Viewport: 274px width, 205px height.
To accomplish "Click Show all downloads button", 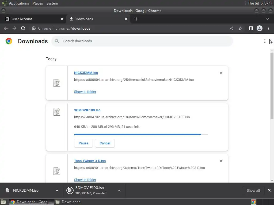I will 253,190.
